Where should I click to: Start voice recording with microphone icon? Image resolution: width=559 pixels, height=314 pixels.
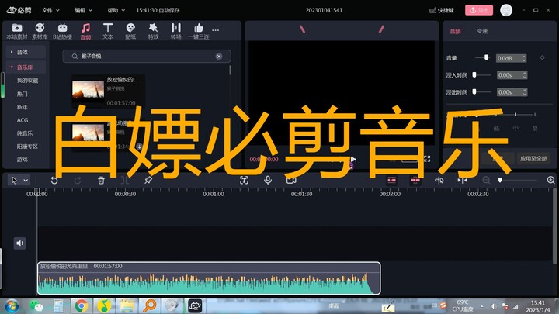tap(268, 180)
